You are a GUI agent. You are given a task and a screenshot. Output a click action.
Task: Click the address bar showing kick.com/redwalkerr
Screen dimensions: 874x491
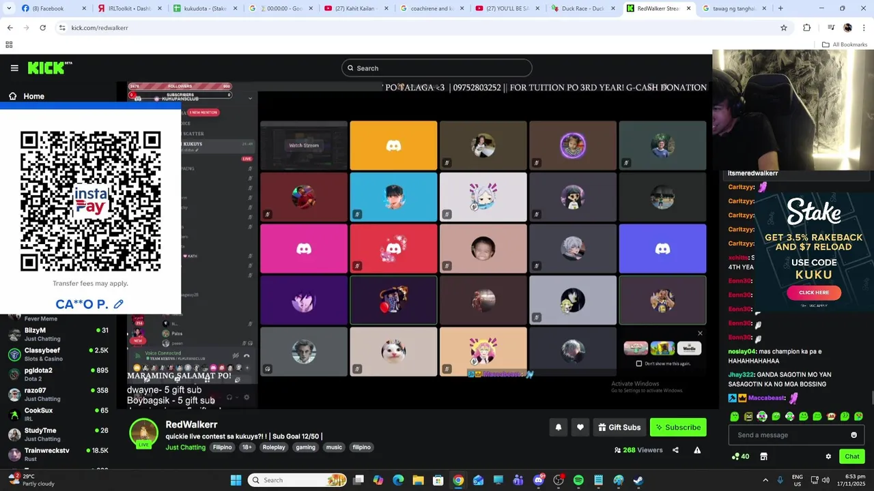(x=417, y=28)
